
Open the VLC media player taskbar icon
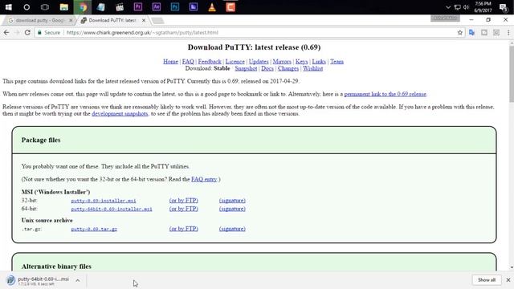click(212, 7)
